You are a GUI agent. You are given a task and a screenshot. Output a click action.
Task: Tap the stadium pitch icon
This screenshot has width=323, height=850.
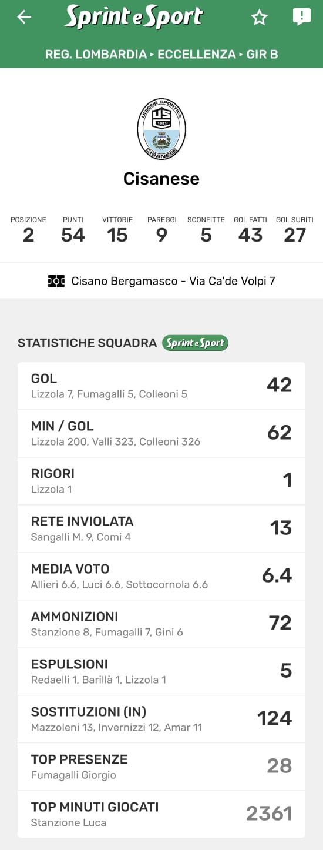[56, 281]
